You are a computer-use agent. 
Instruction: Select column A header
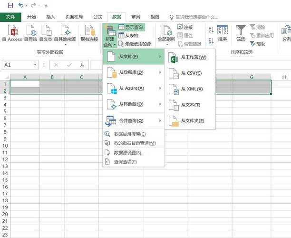pyautogui.click(x=25, y=77)
